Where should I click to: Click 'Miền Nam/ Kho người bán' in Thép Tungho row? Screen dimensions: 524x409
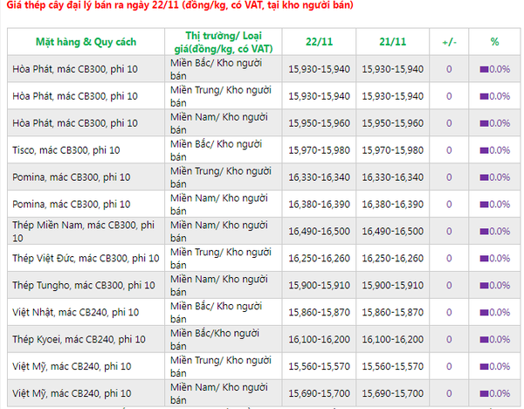(x=219, y=286)
